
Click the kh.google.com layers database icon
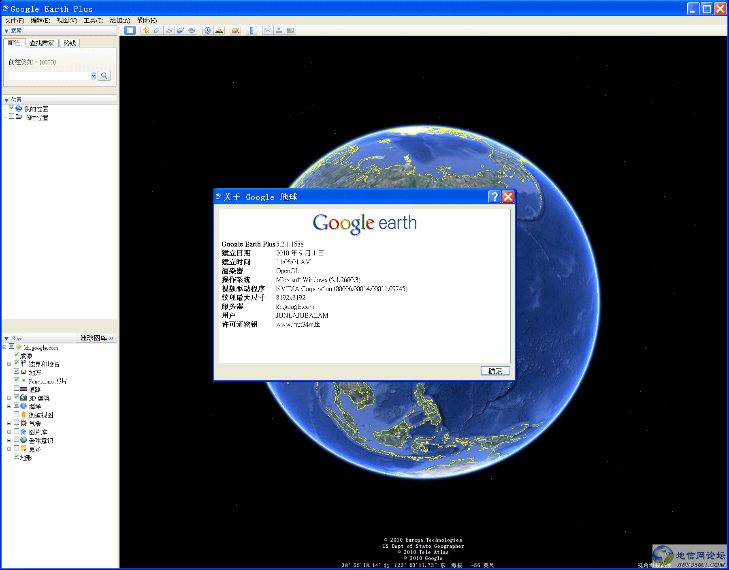click(x=19, y=347)
